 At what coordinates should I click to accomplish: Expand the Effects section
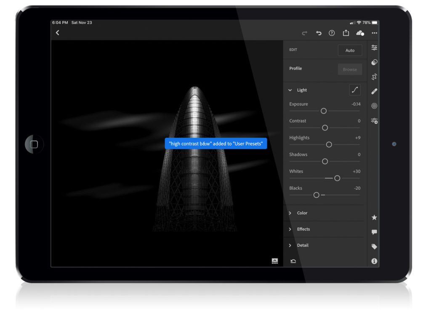pos(290,229)
